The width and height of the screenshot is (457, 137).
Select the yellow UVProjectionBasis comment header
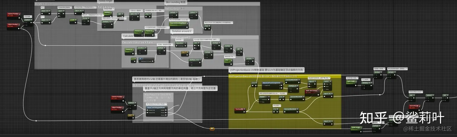click(285, 76)
